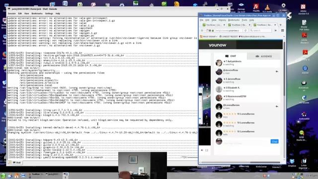This screenshot has height=179, width=318.
Task: Go back in Firefox navigation
Action: [202, 30]
